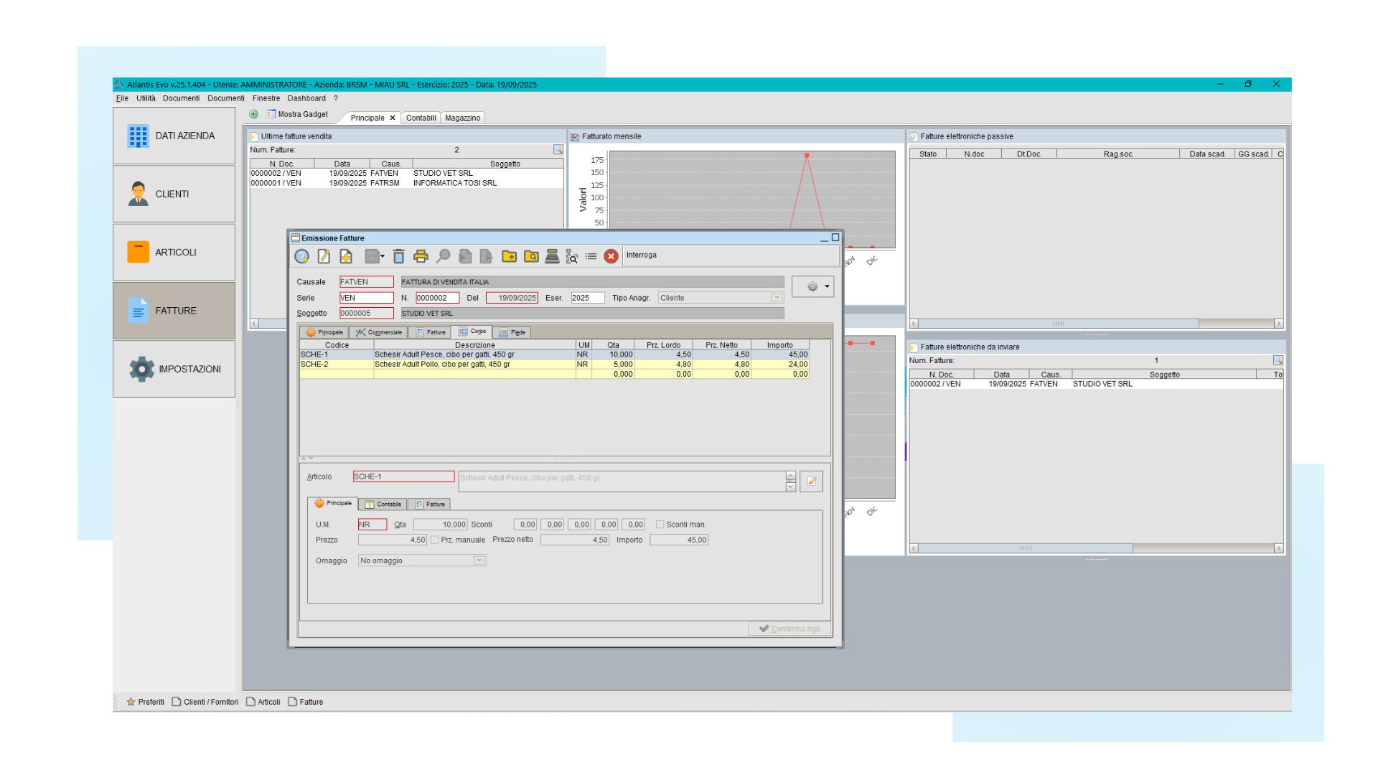
Task: Switch to the Piede tab
Action: tap(512, 332)
